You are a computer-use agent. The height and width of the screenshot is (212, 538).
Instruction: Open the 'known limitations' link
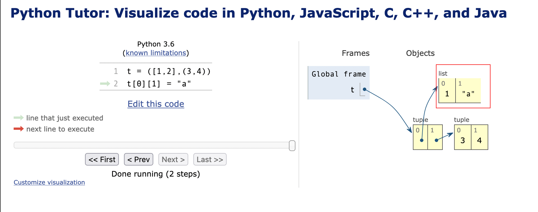[156, 53]
